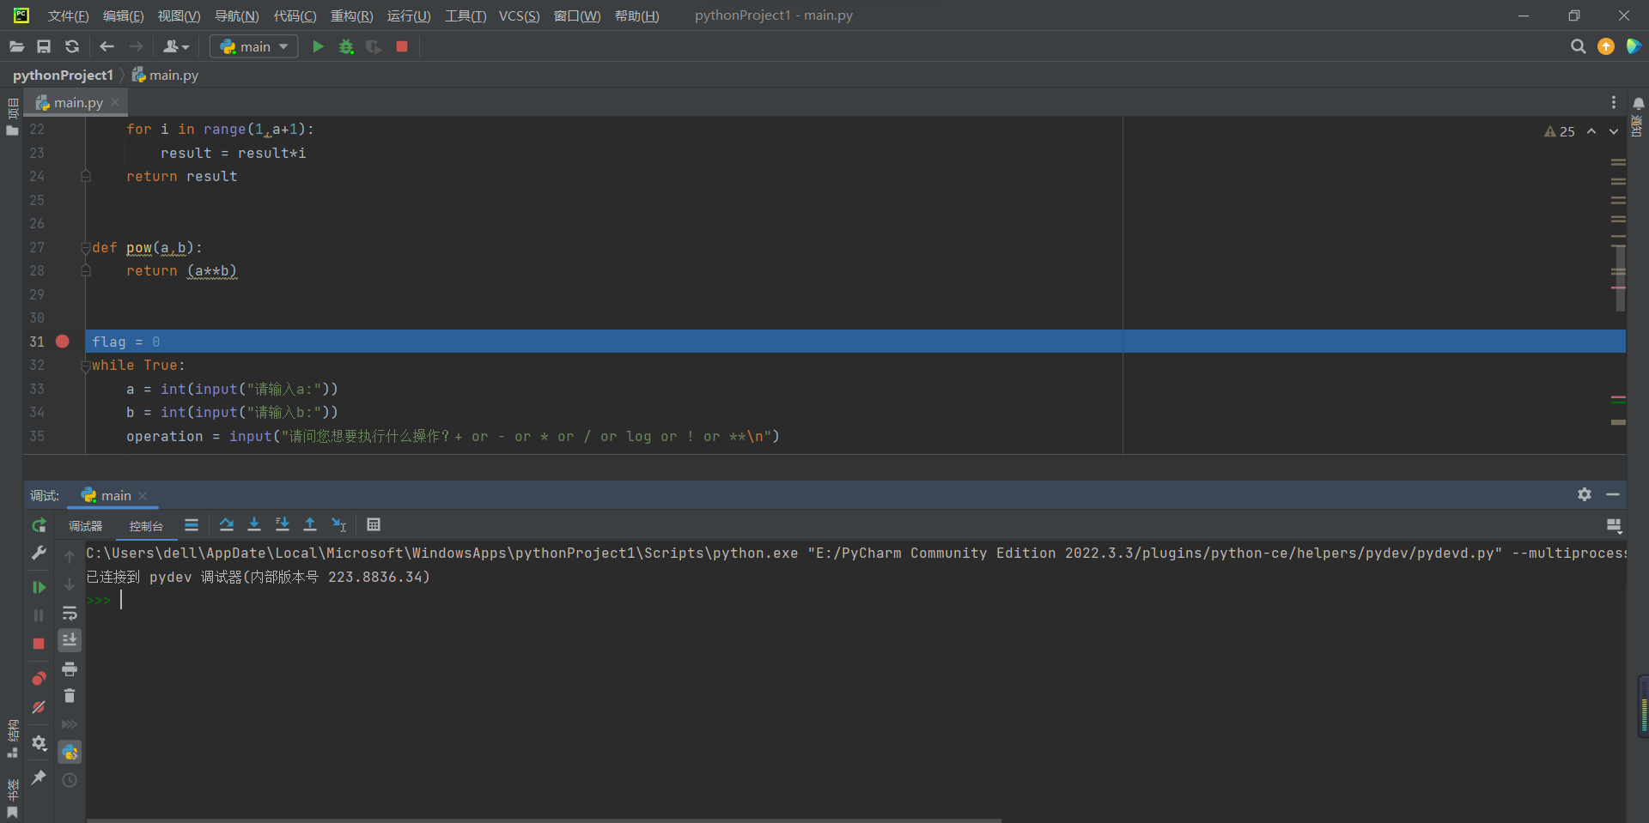Open the user/code-with-me dropdown
1649x823 pixels.
pos(176,46)
